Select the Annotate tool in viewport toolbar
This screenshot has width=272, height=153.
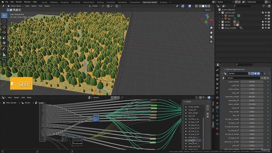click(x=4, y=49)
